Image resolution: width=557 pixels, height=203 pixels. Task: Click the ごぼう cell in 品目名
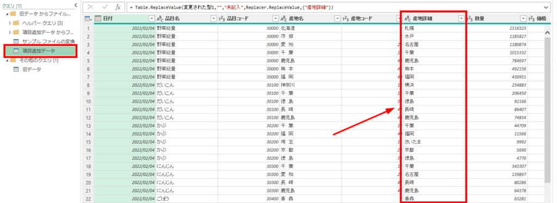(x=187, y=199)
